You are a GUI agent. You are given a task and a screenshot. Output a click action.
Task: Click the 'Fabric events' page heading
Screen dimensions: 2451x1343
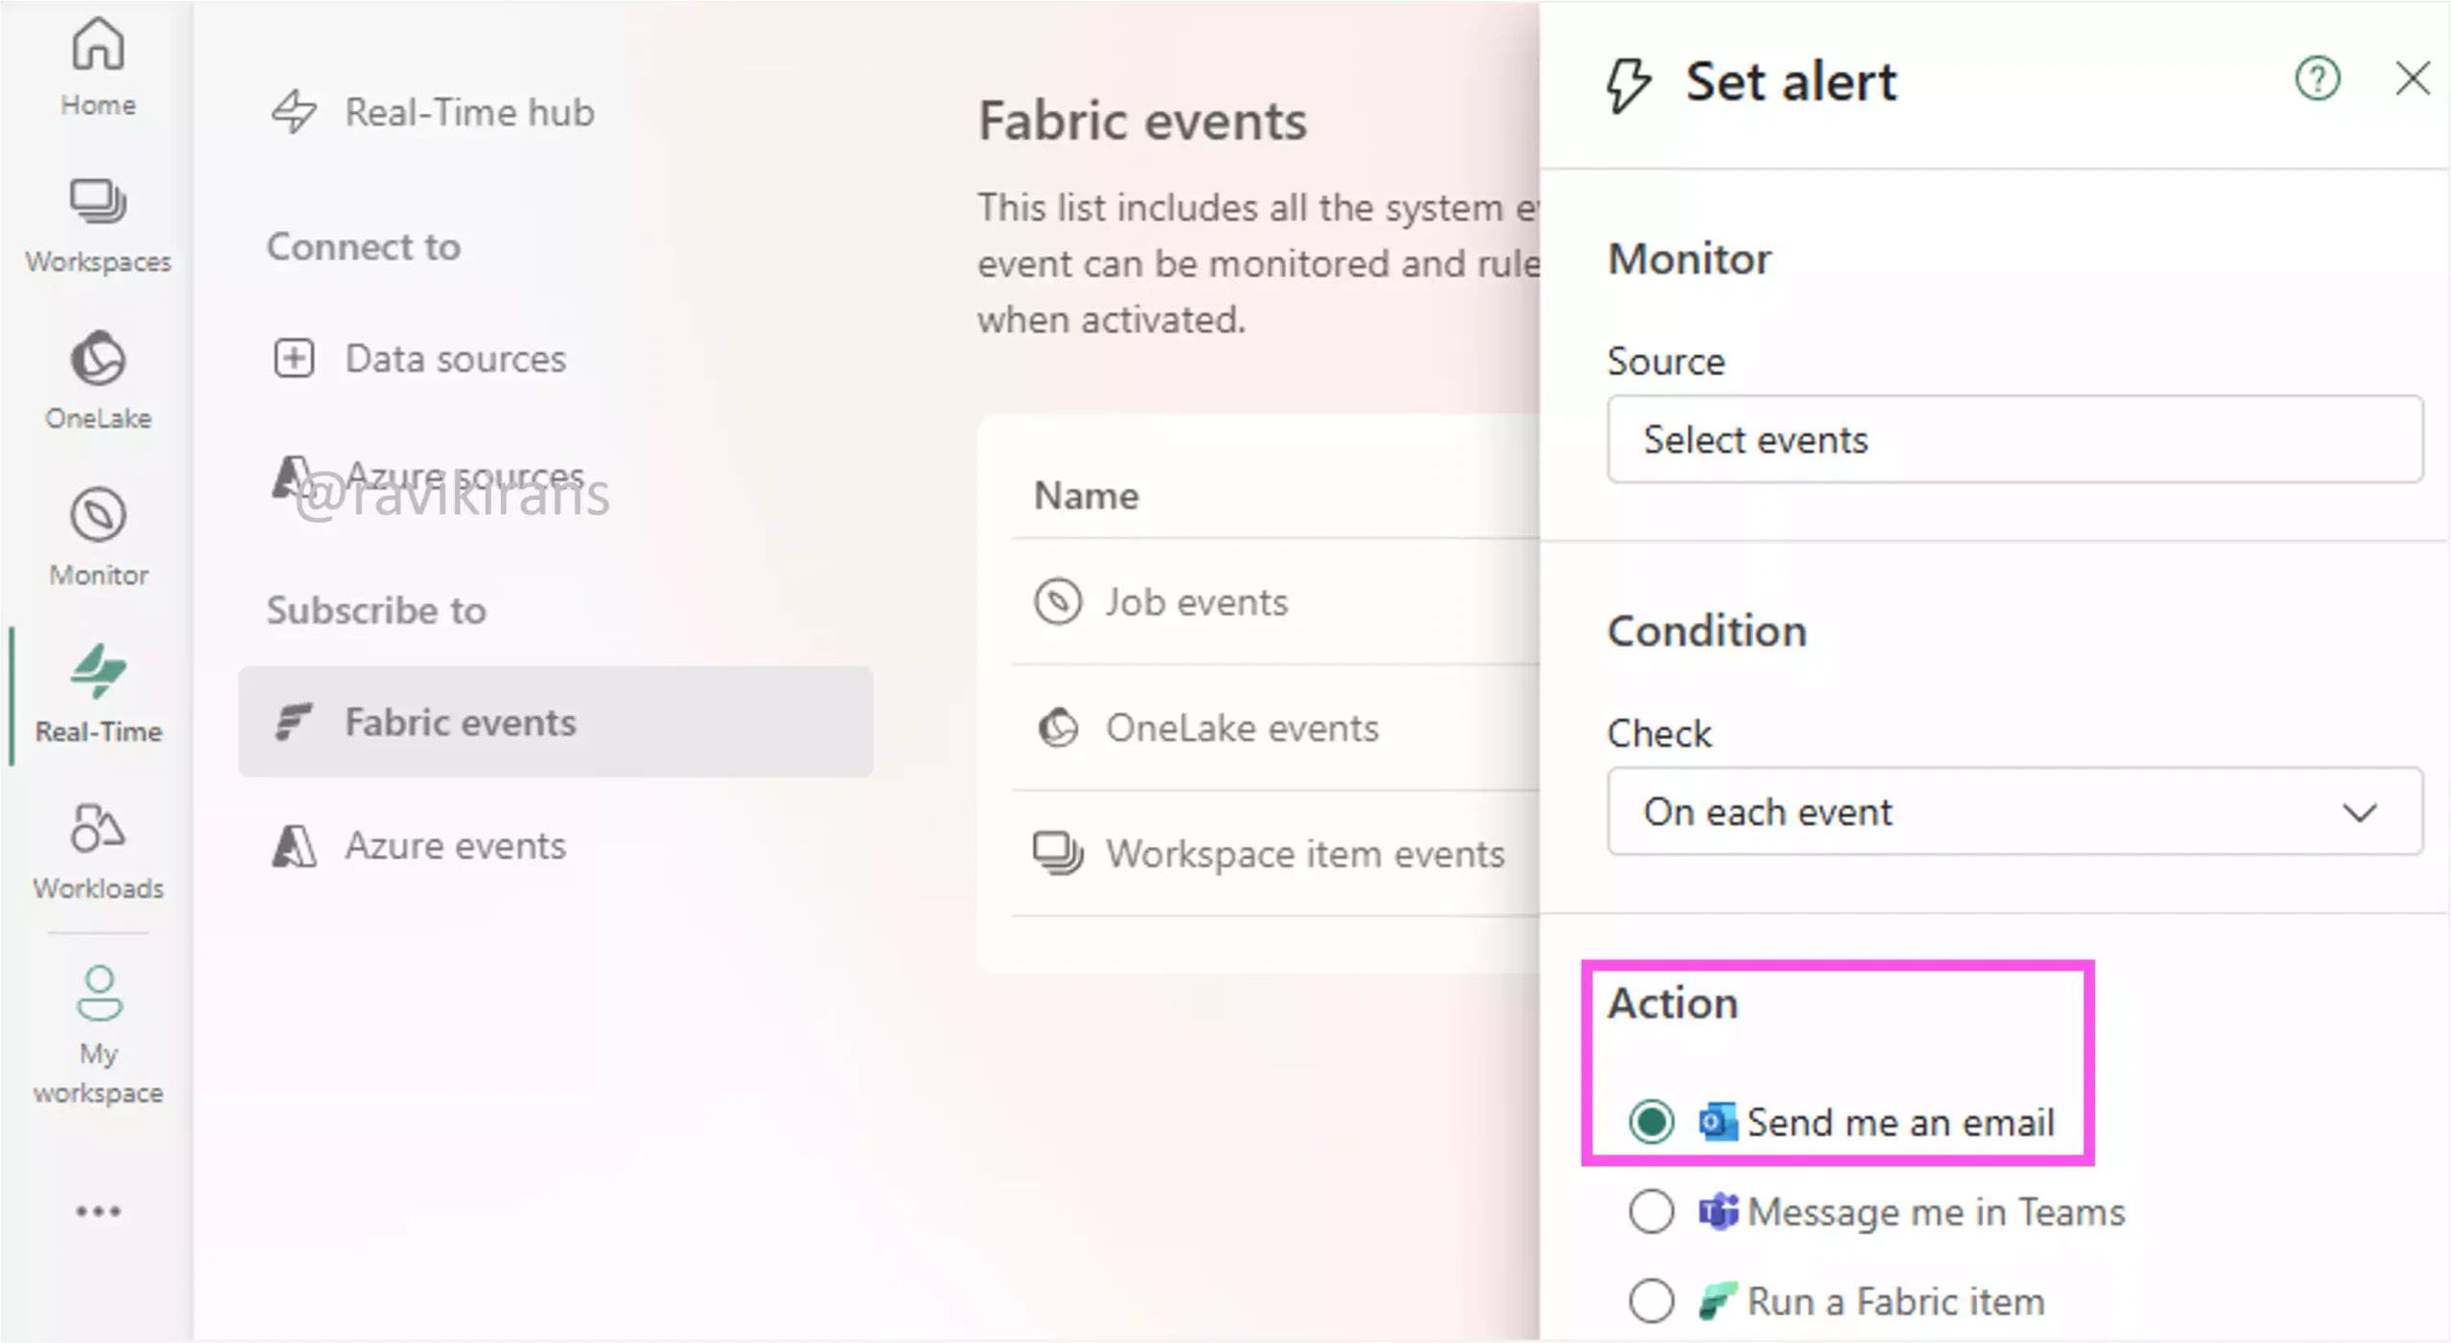pyautogui.click(x=1142, y=122)
